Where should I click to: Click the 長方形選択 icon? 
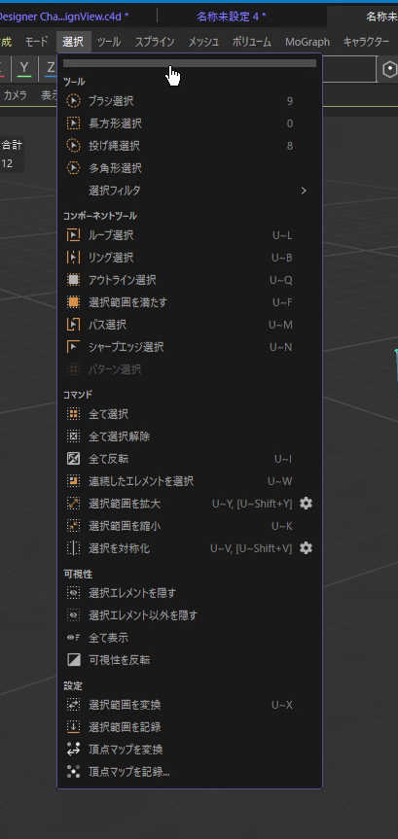tap(73, 123)
